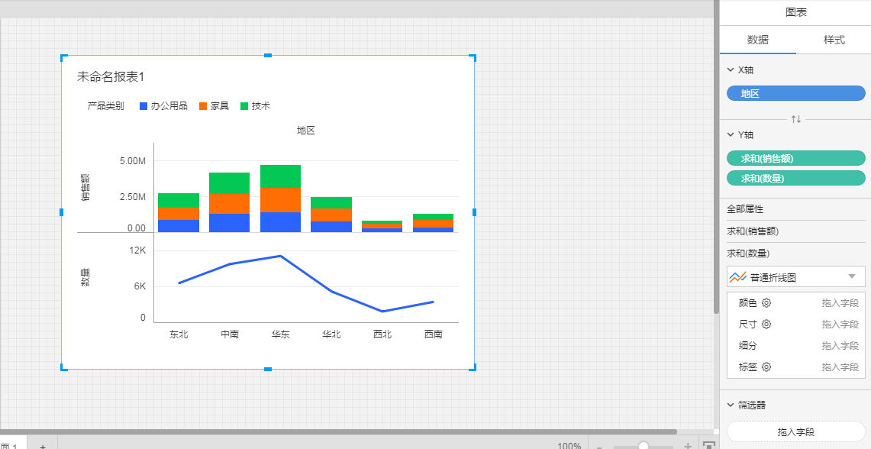Click the right-middle resize handle of chart
The width and height of the screenshot is (871, 449).
coord(474,212)
